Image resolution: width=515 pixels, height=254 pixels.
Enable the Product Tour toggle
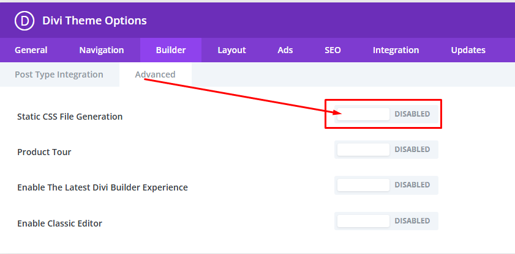tap(386, 150)
